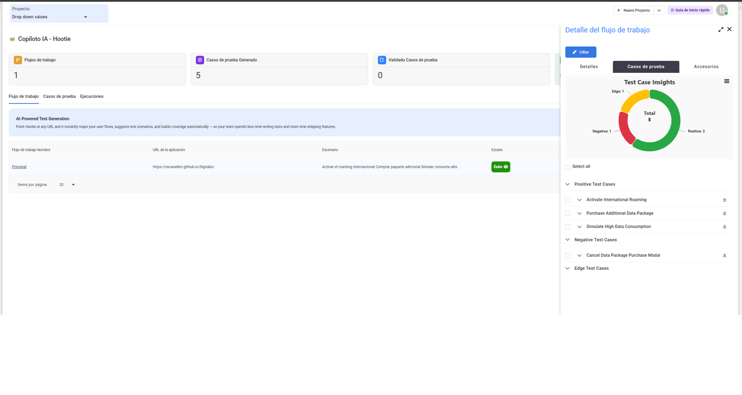Switch to the Detalles tab in the panel
Screen dimensions: 742x395
tap(589, 67)
